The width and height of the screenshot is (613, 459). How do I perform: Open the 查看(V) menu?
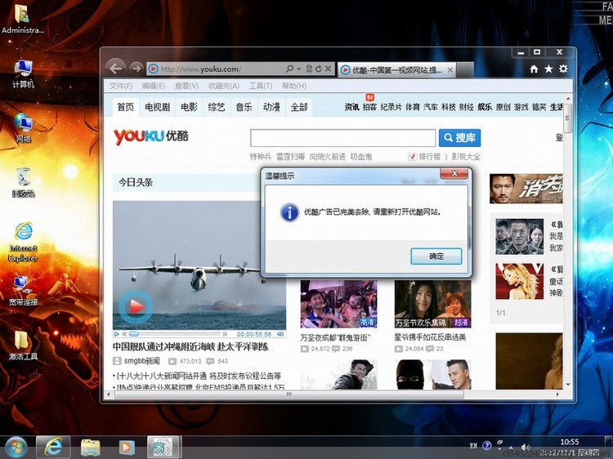tap(186, 86)
